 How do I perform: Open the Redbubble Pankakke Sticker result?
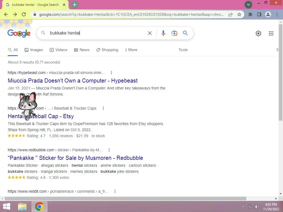point(75,158)
